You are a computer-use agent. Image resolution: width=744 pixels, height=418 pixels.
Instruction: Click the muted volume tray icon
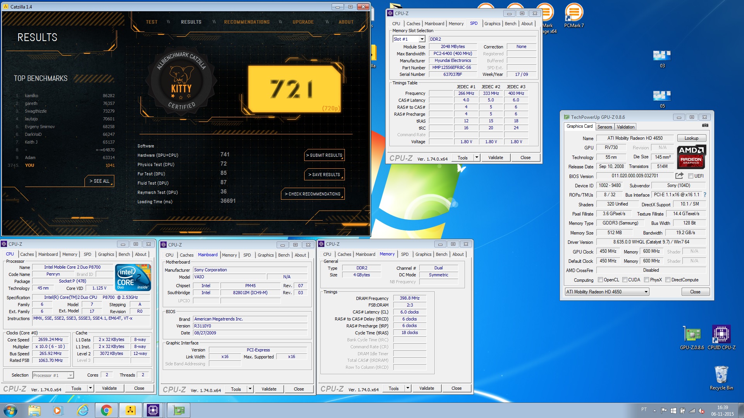[x=701, y=411]
